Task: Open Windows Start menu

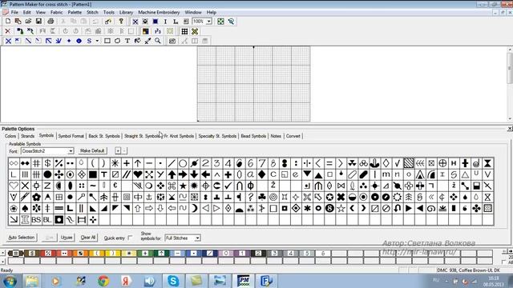Action: pos(10,281)
